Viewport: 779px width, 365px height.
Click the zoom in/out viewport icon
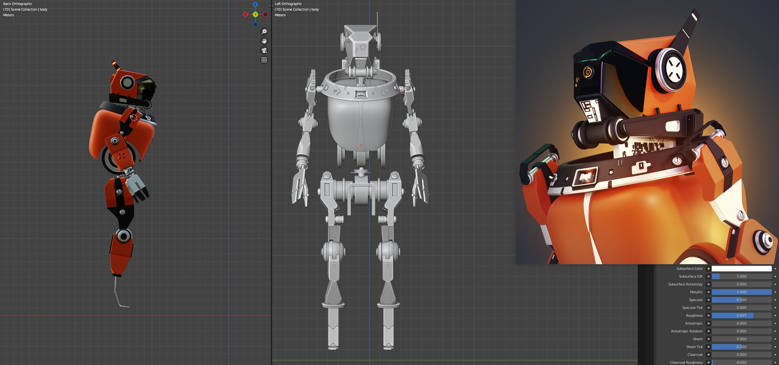[x=264, y=32]
